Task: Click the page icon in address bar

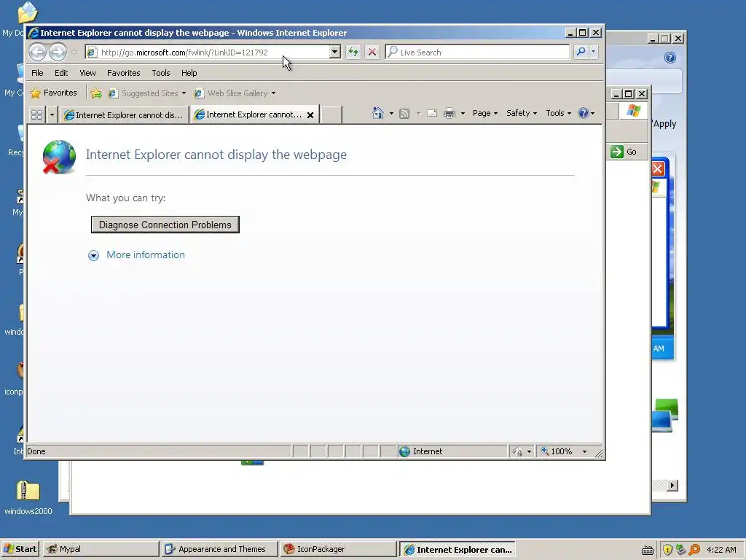Action: (x=93, y=52)
